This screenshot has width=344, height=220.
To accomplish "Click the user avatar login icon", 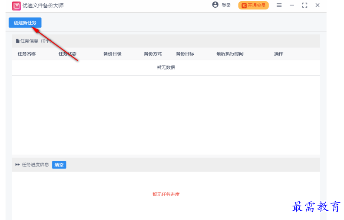I will (215, 5).
